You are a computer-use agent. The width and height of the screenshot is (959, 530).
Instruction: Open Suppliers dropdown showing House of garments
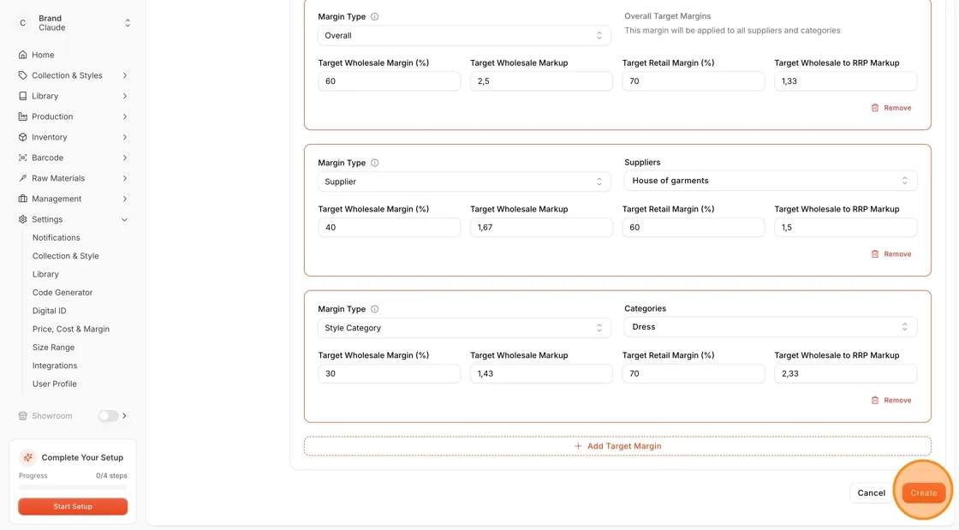(x=771, y=181)
